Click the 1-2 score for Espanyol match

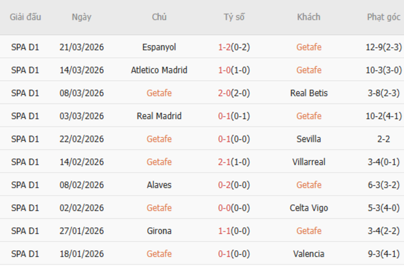[225, 47]
